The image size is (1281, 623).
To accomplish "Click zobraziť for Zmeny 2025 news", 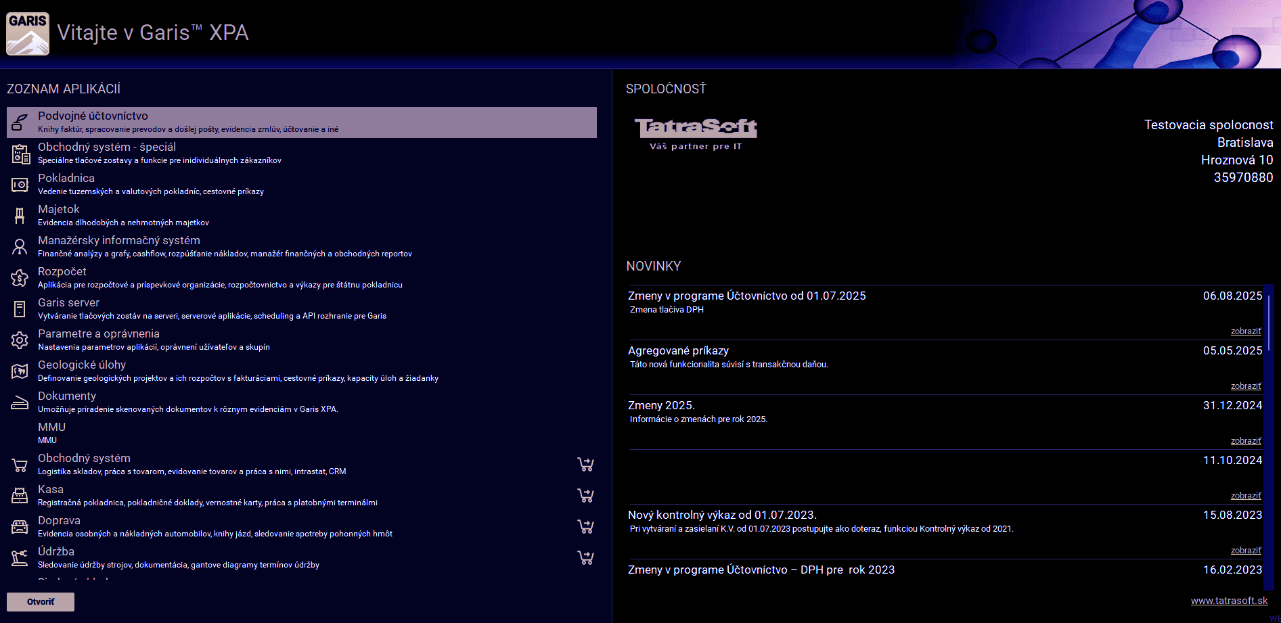I will pos(1246,441).
